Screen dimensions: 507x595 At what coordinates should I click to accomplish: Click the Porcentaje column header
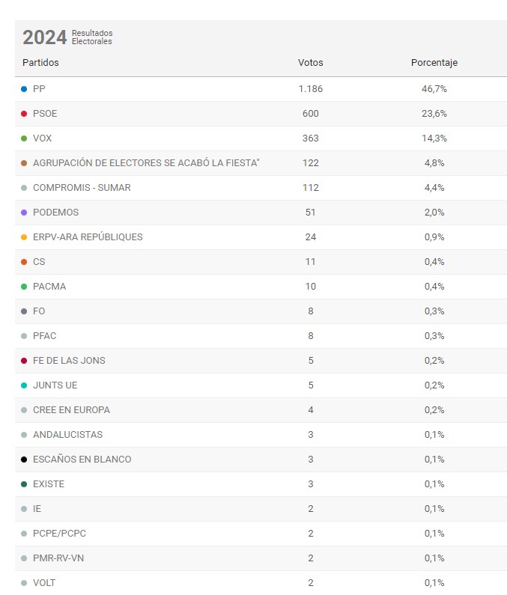434,63
